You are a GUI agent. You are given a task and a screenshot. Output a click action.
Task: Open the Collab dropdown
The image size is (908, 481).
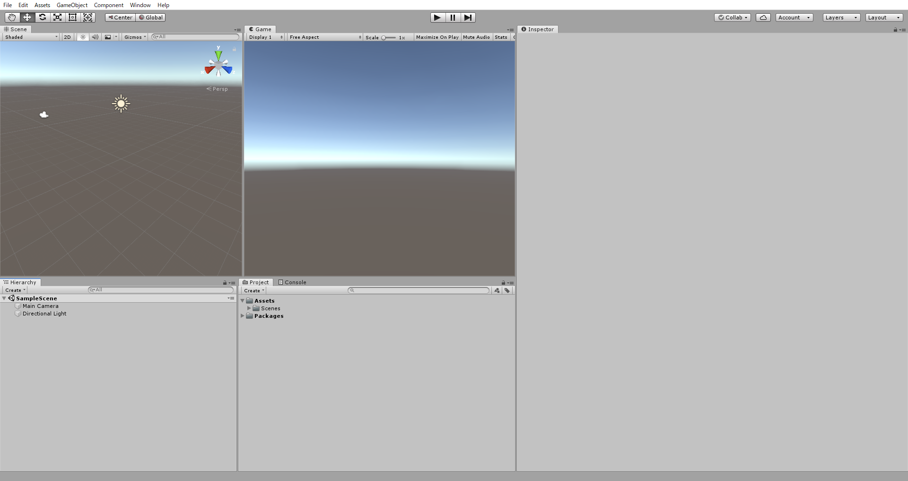(733, 17)
